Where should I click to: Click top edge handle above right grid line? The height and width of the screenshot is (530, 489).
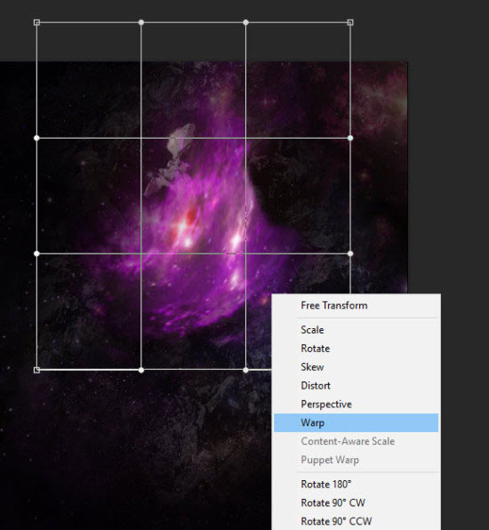(x=245, y=22)
